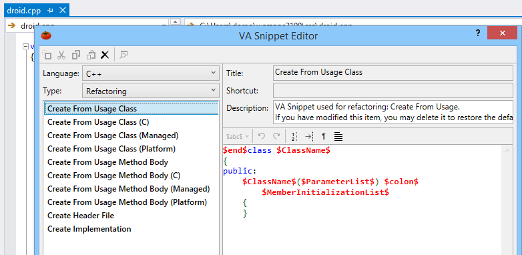The image size is (522, 255).
Task: Open the Language C++ dropdown
Action: (x=151, y=73)
